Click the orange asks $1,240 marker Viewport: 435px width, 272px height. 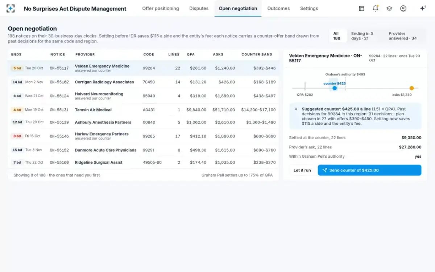(411, 88)
